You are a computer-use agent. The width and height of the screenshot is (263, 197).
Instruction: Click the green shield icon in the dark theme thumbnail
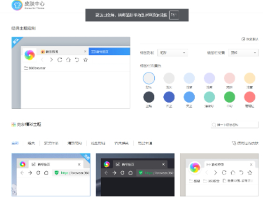tap(140, 173)
